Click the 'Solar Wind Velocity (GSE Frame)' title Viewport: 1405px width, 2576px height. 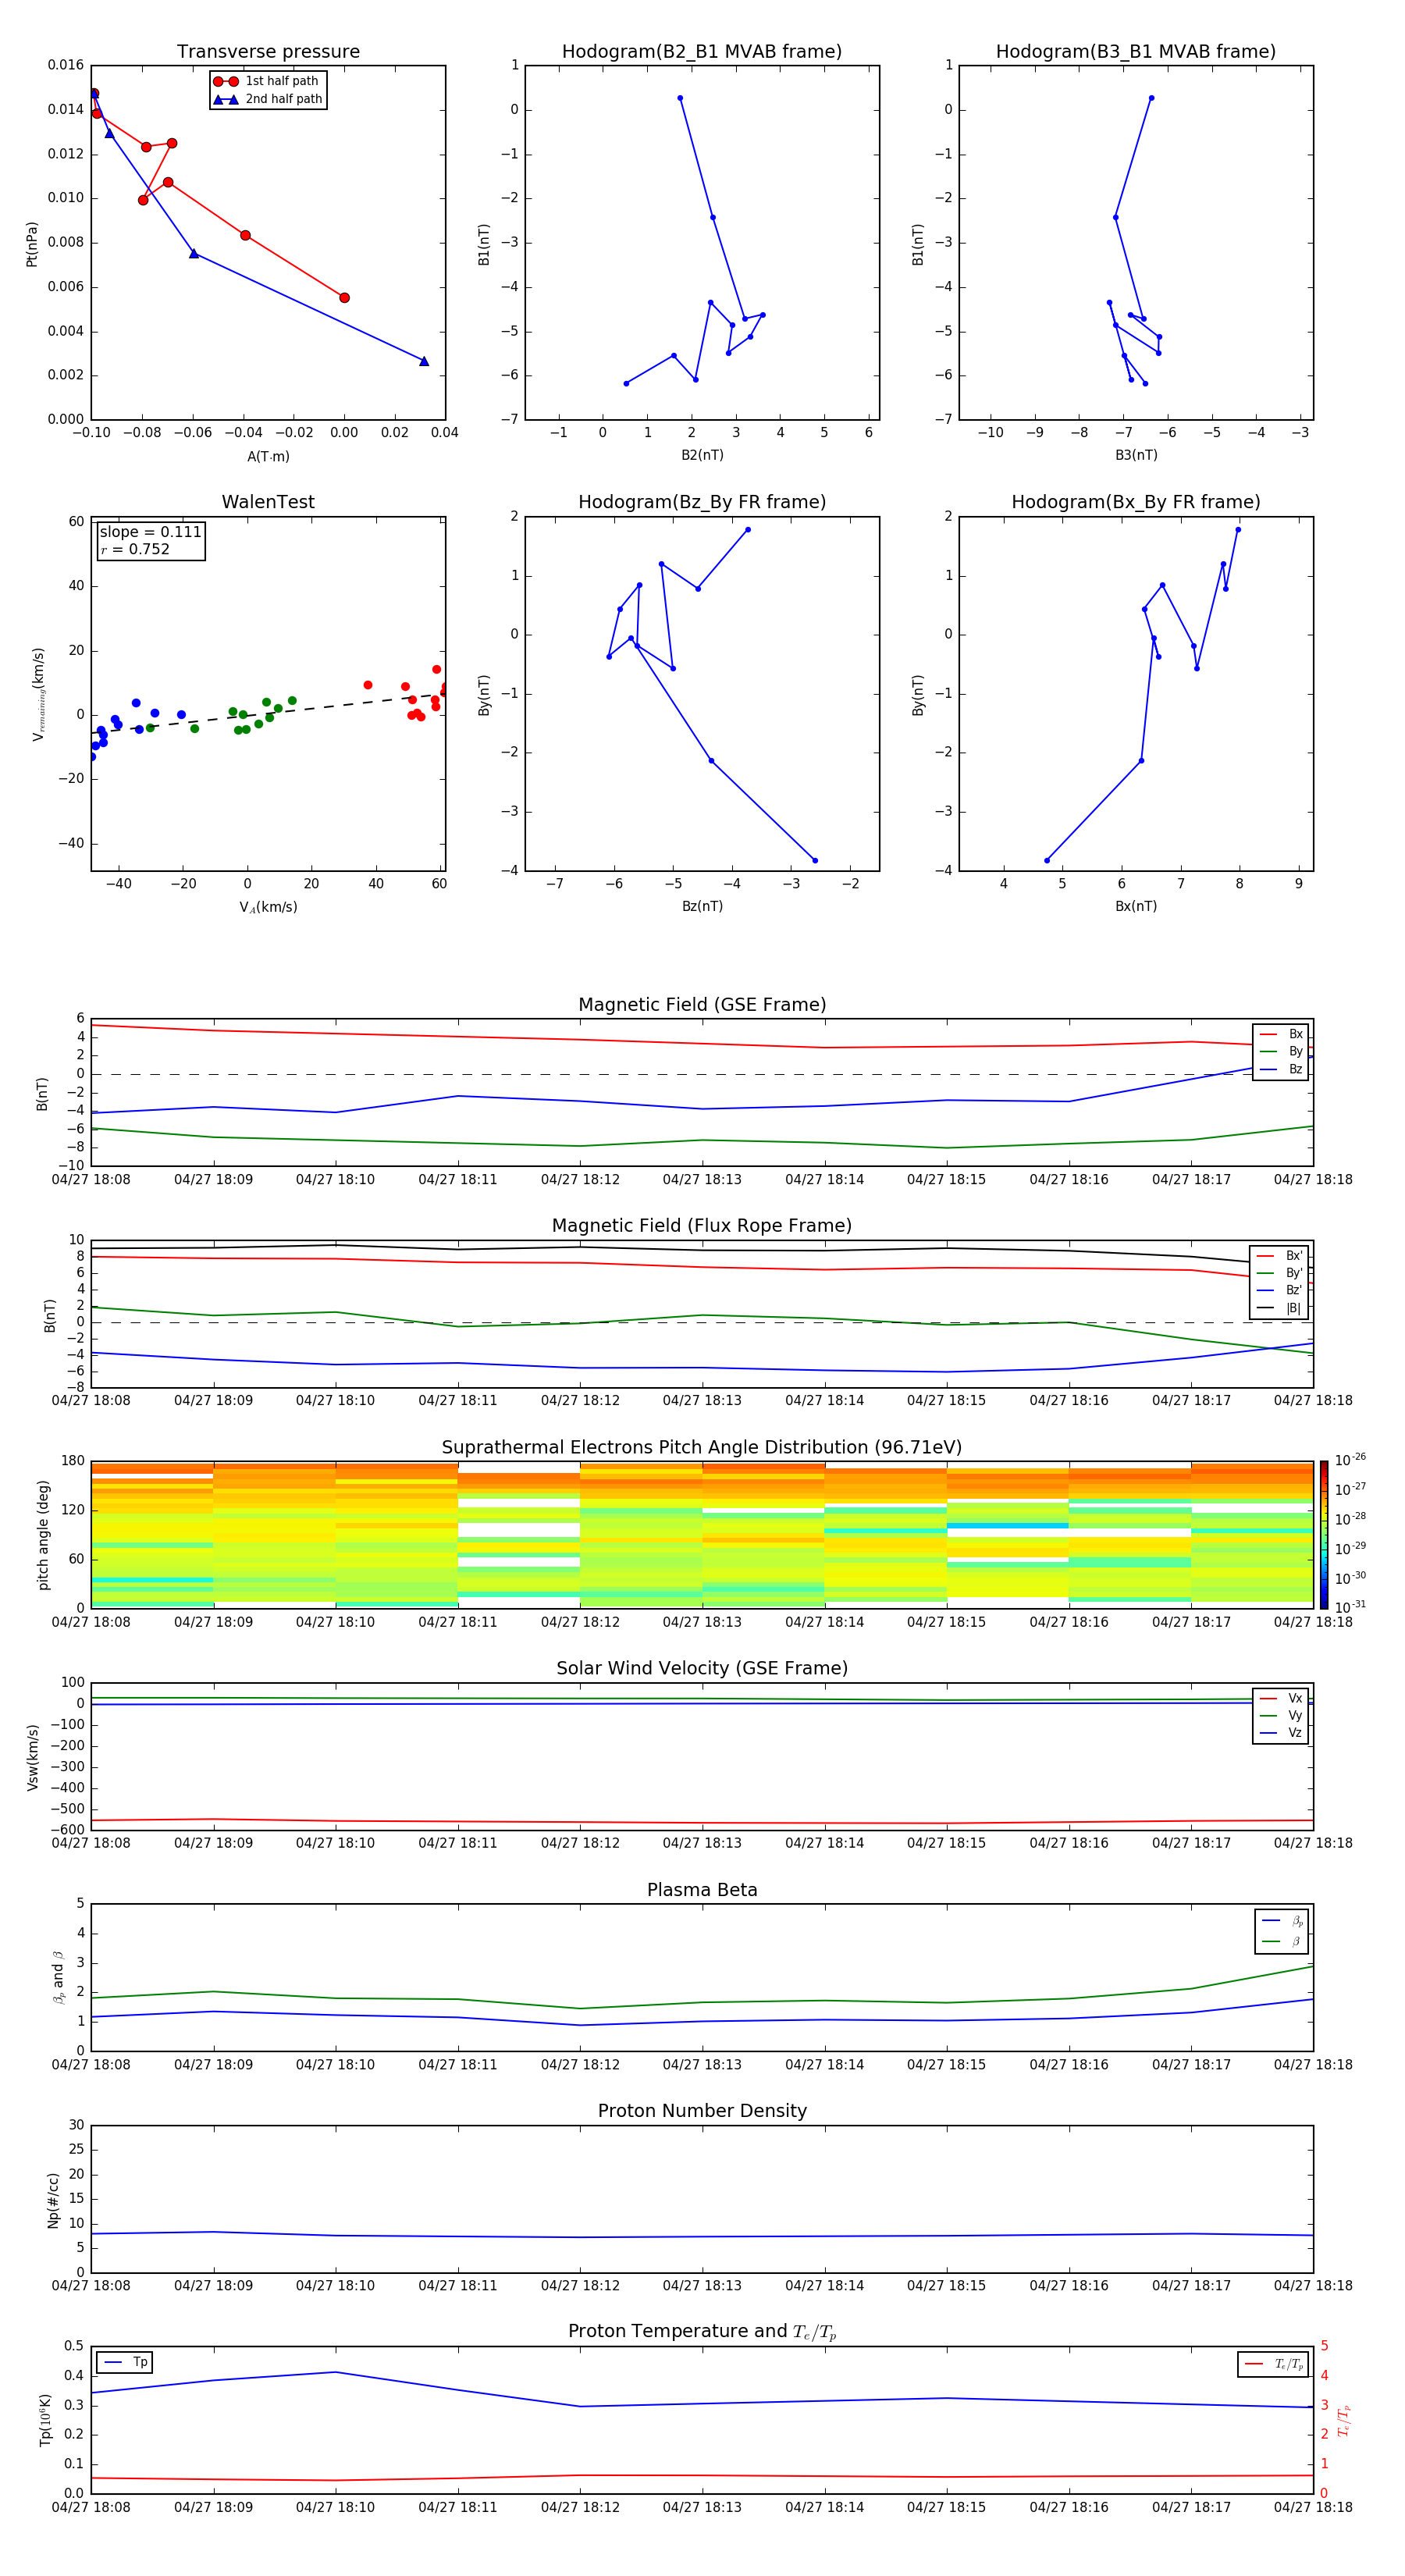[x=702, y=1669]
